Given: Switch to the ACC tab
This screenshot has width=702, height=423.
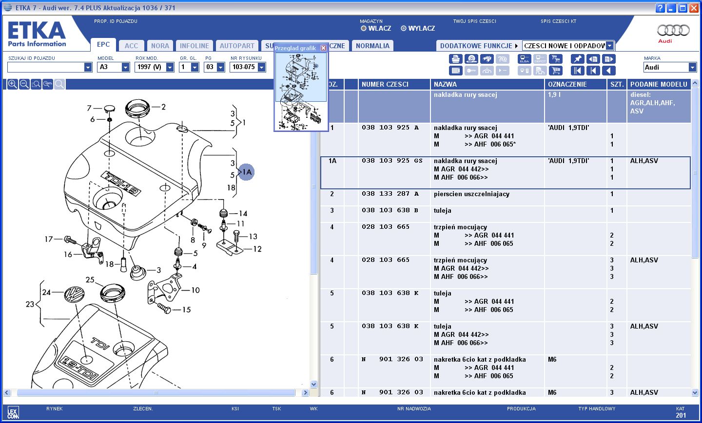Looking at the screenshot, I should (131, 46).
